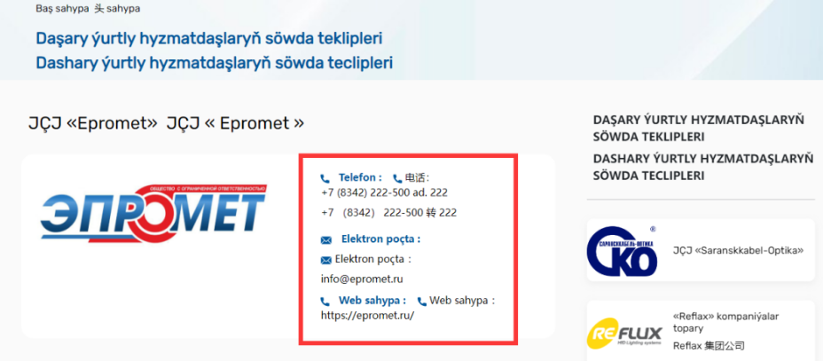Click the envelope icon on second Elektron poçta line
Viewport: 823px width, 361px height.
click(326, 260)
